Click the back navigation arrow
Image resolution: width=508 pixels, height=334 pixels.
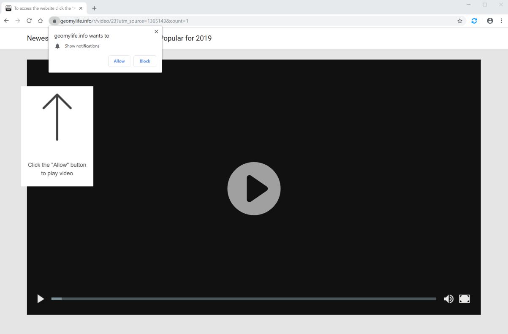click(6, 20)
